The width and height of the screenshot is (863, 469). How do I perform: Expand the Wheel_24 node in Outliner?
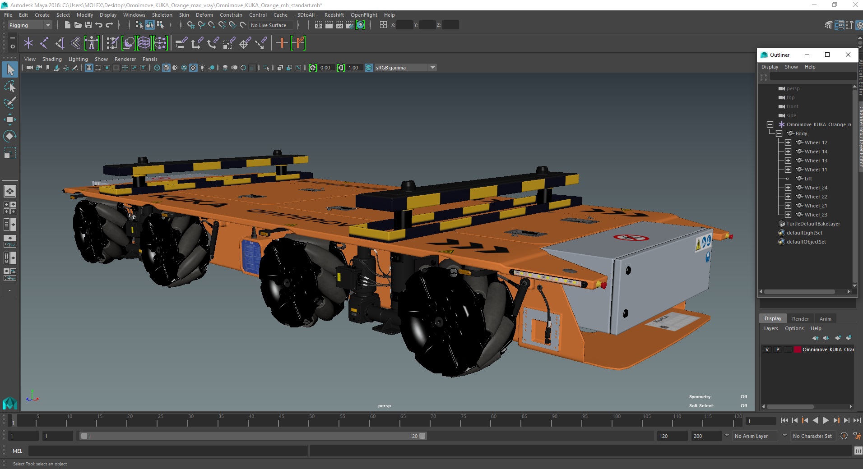[788, 188]
